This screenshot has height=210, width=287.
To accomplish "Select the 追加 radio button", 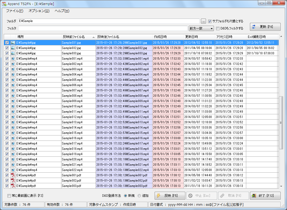I will pos(139,196).
